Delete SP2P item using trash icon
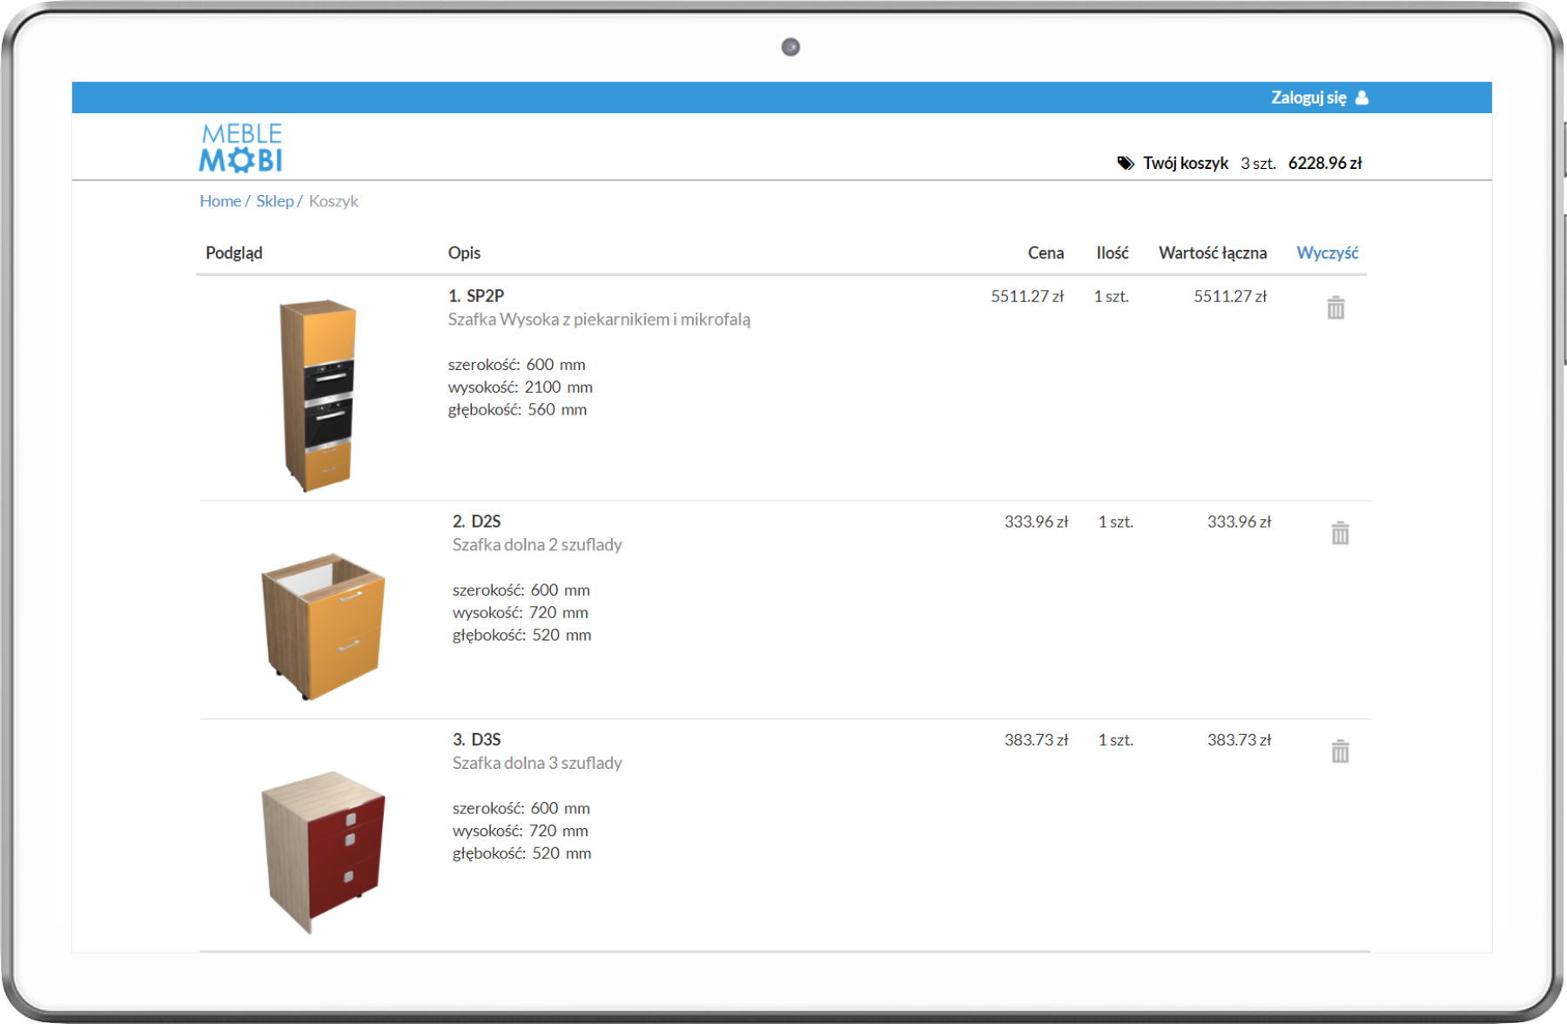This screenshot has height=1024, width=1567. [1335, 307]
